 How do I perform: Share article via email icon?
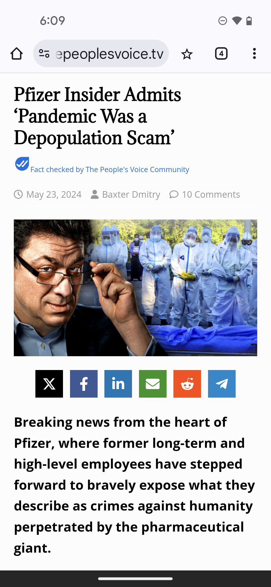point(153,384)
